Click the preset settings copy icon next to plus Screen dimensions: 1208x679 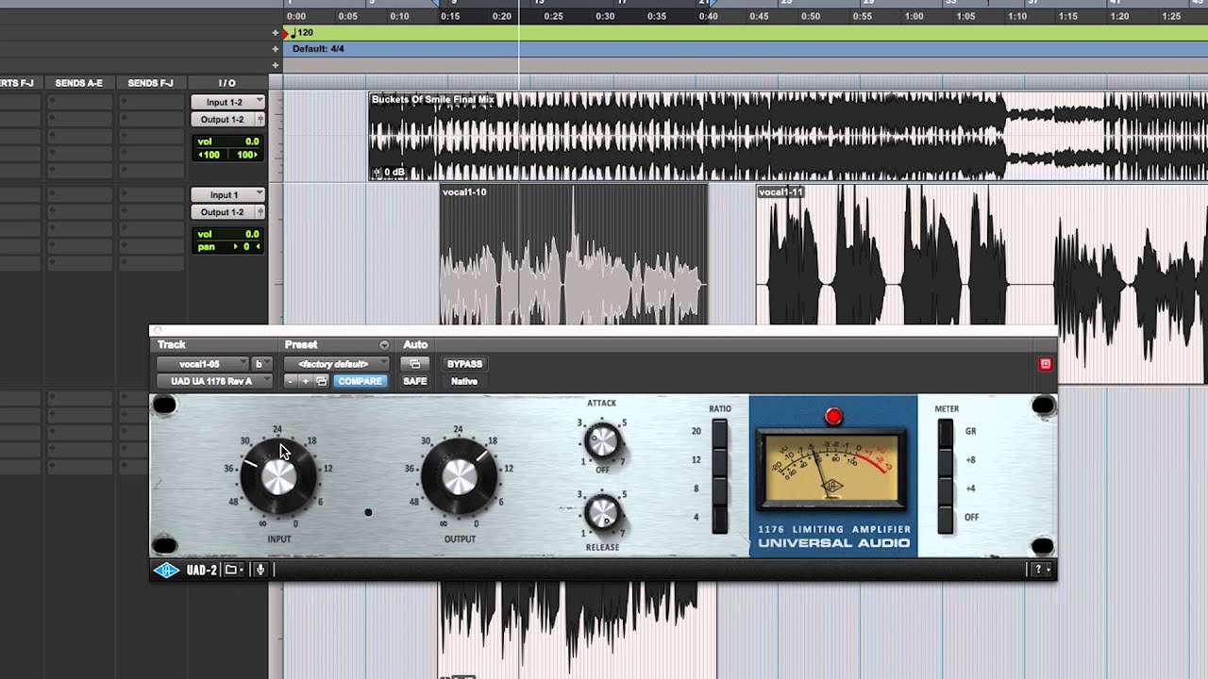click(322, 381)
